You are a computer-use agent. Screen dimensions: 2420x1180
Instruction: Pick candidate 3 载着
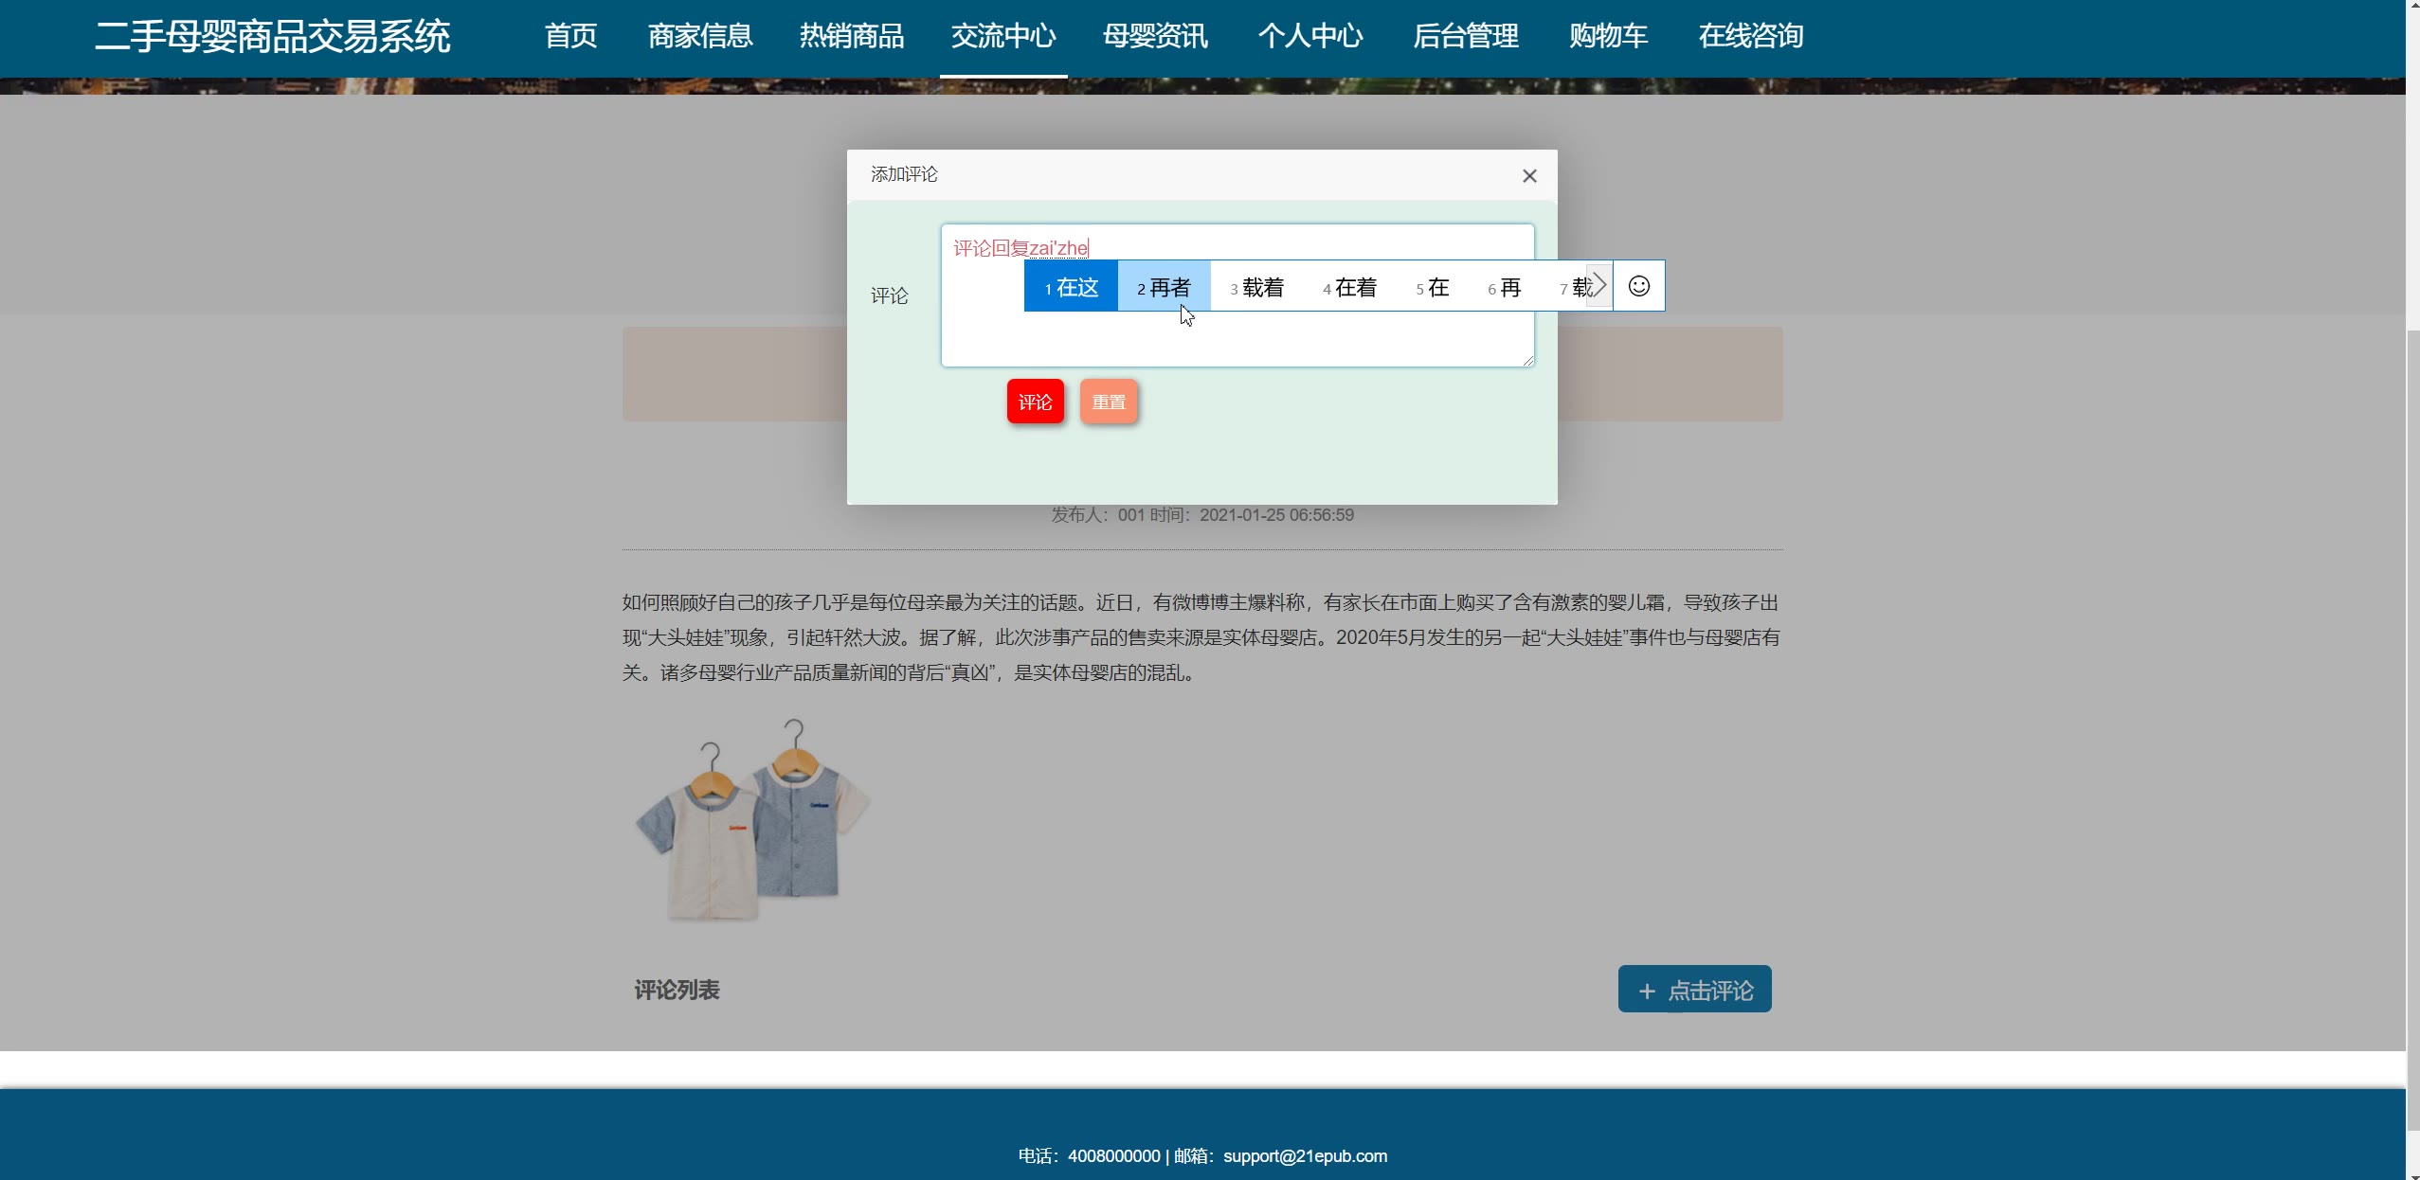[1256, 287]
